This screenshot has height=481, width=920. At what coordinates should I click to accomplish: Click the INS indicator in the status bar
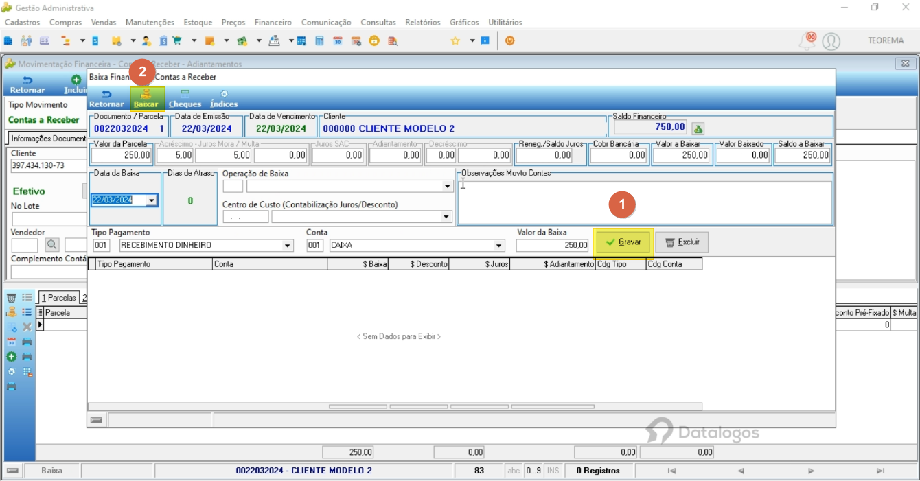(553, 471)
